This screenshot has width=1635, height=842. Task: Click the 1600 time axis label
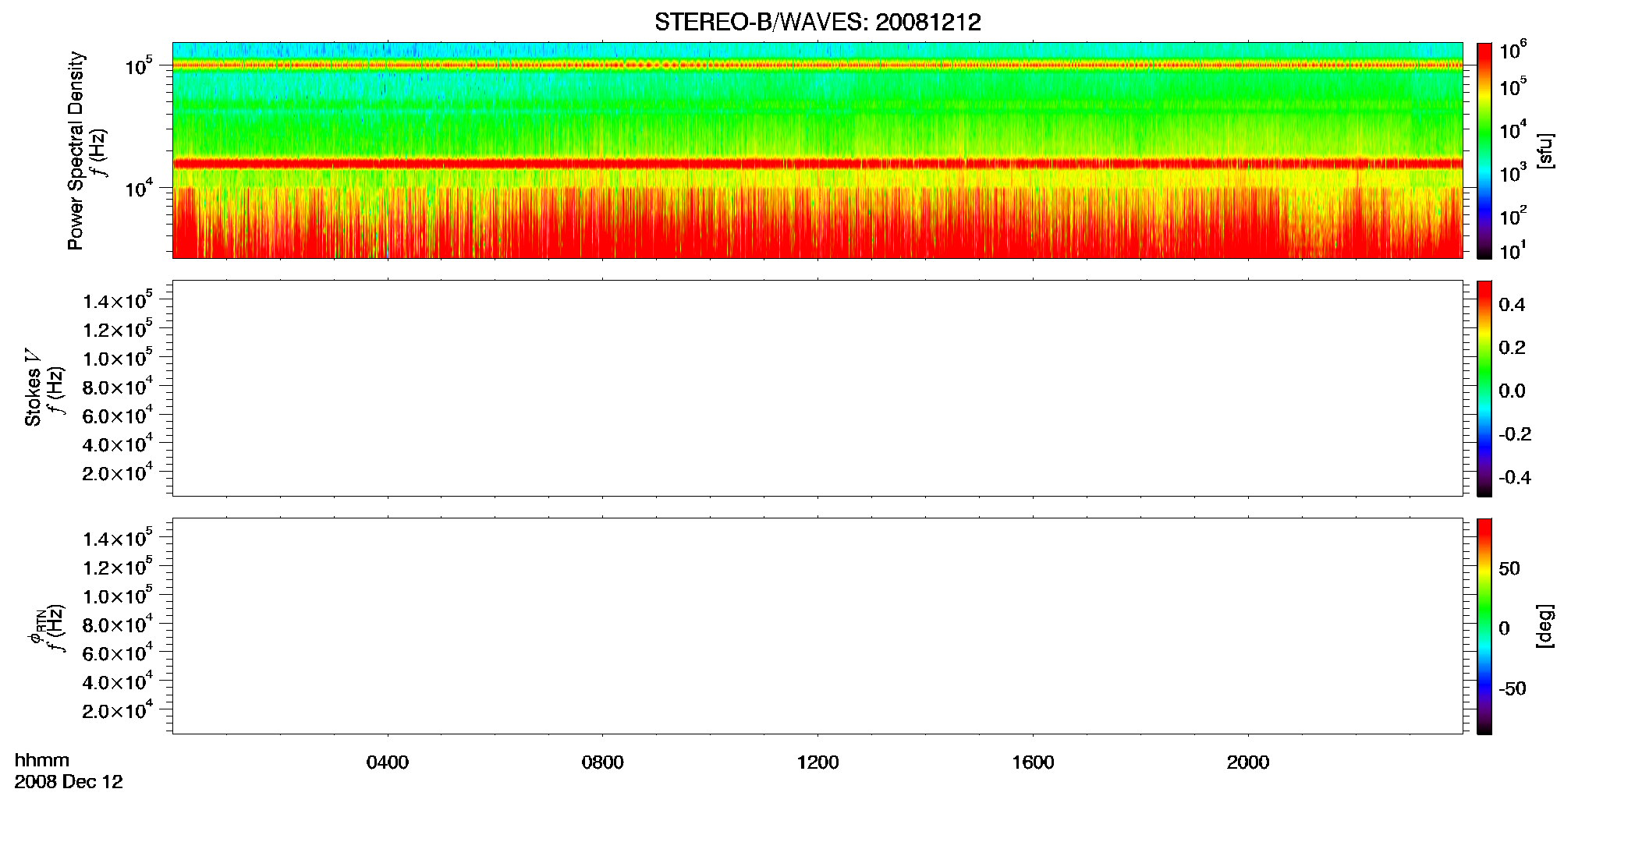[1034, 762]
